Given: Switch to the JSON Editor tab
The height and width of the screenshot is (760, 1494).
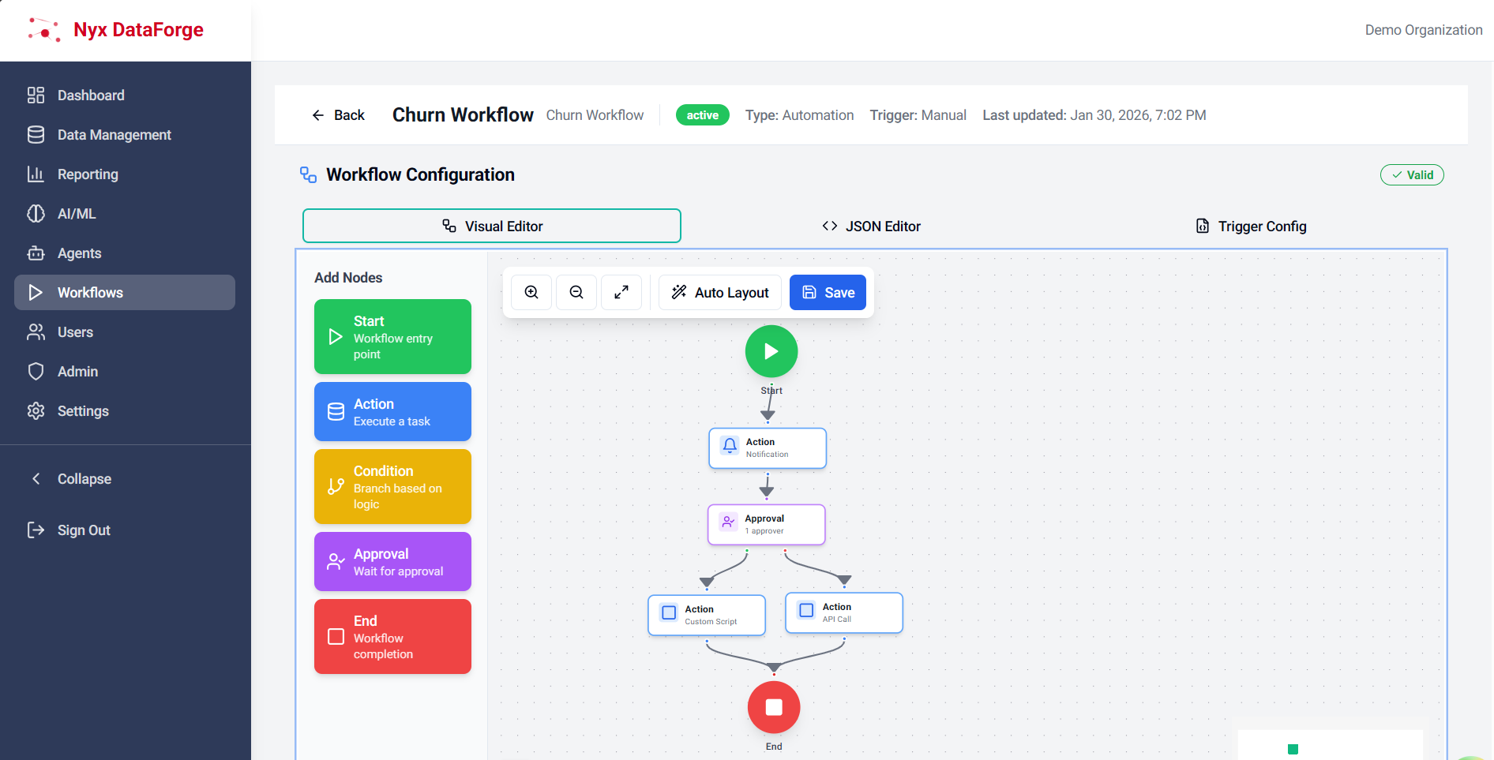Looking at the screenshot, I should [x=871, y=227].
